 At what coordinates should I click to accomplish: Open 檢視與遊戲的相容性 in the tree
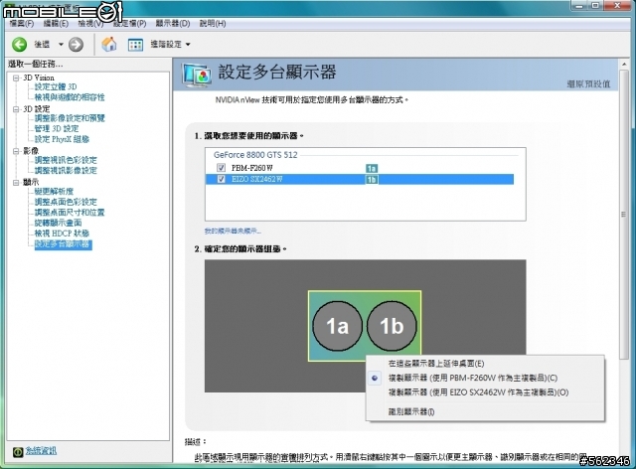70,97
